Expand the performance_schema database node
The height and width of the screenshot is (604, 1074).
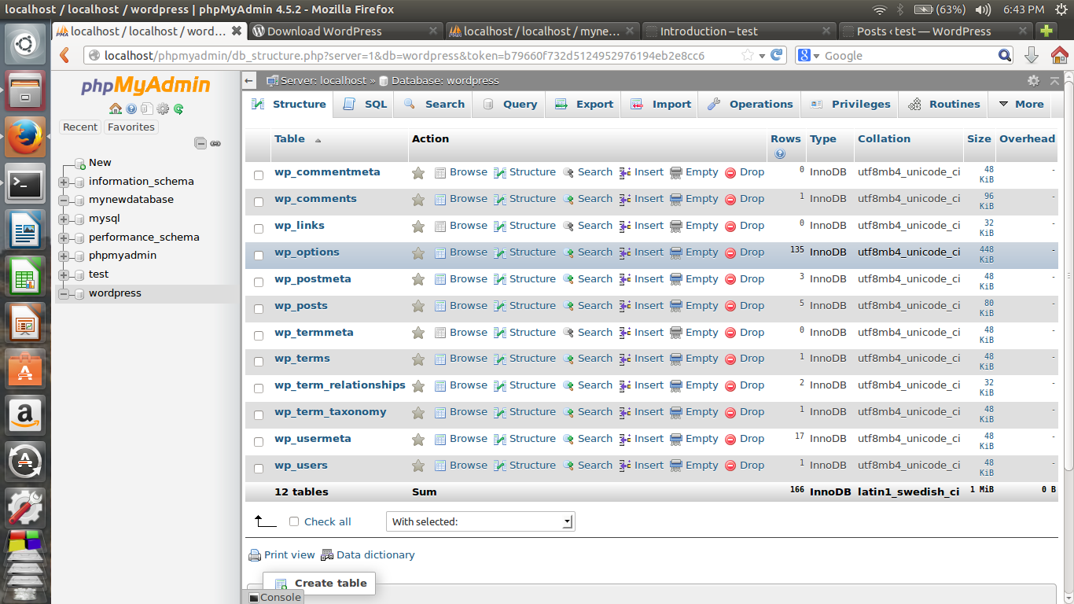tap(64, 238)
